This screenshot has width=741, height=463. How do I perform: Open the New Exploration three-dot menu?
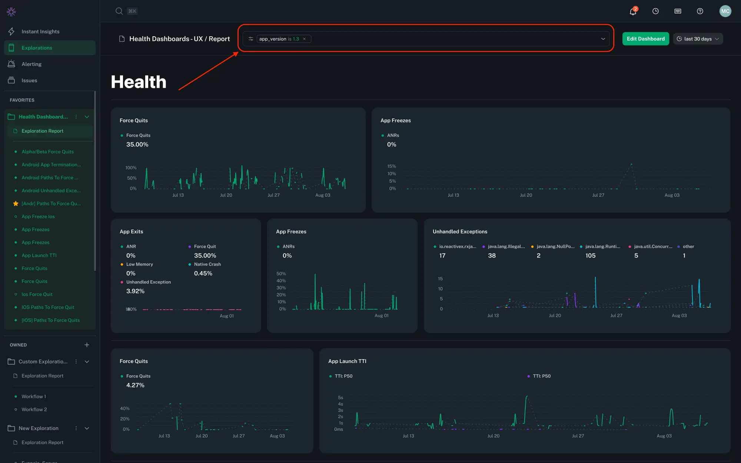[x=76, y=428]
